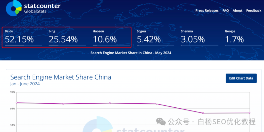Click the first data point on chart line
Screen dimensions: 264x132
point(16,103)
